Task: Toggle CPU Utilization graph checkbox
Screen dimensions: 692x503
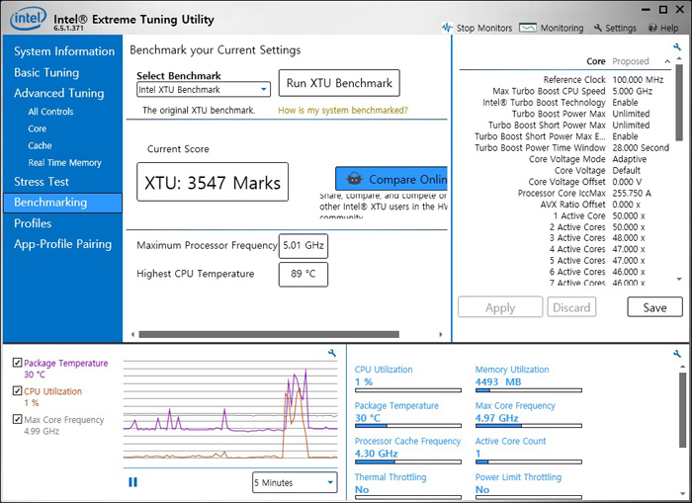Action: [x=17, y=391]
